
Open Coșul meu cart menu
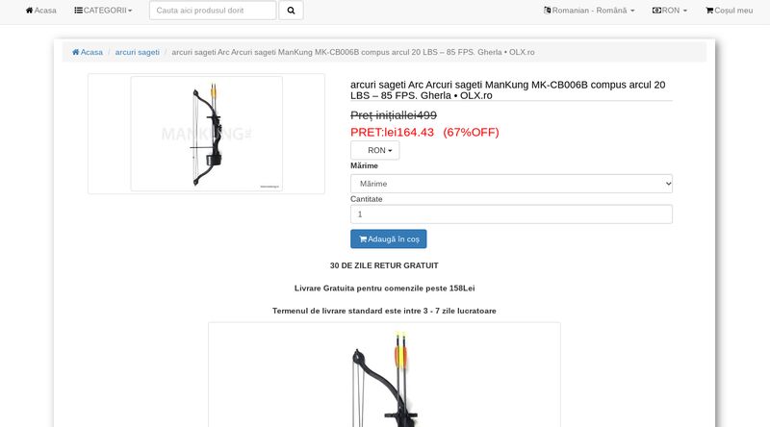[x=729, y=11]
